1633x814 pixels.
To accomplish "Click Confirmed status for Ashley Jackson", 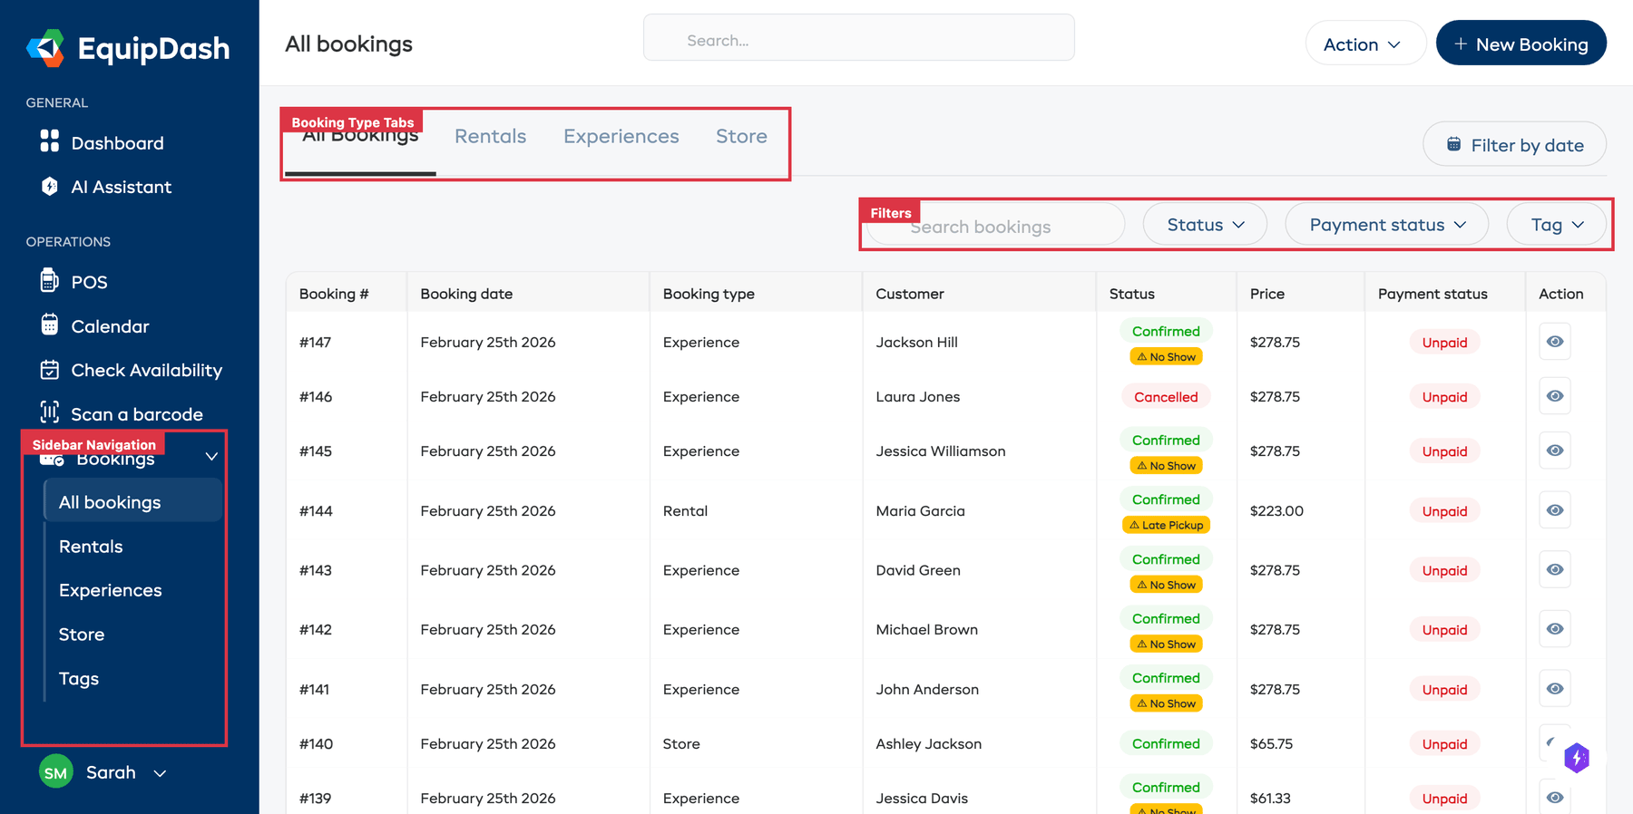I will point(1166,743).
